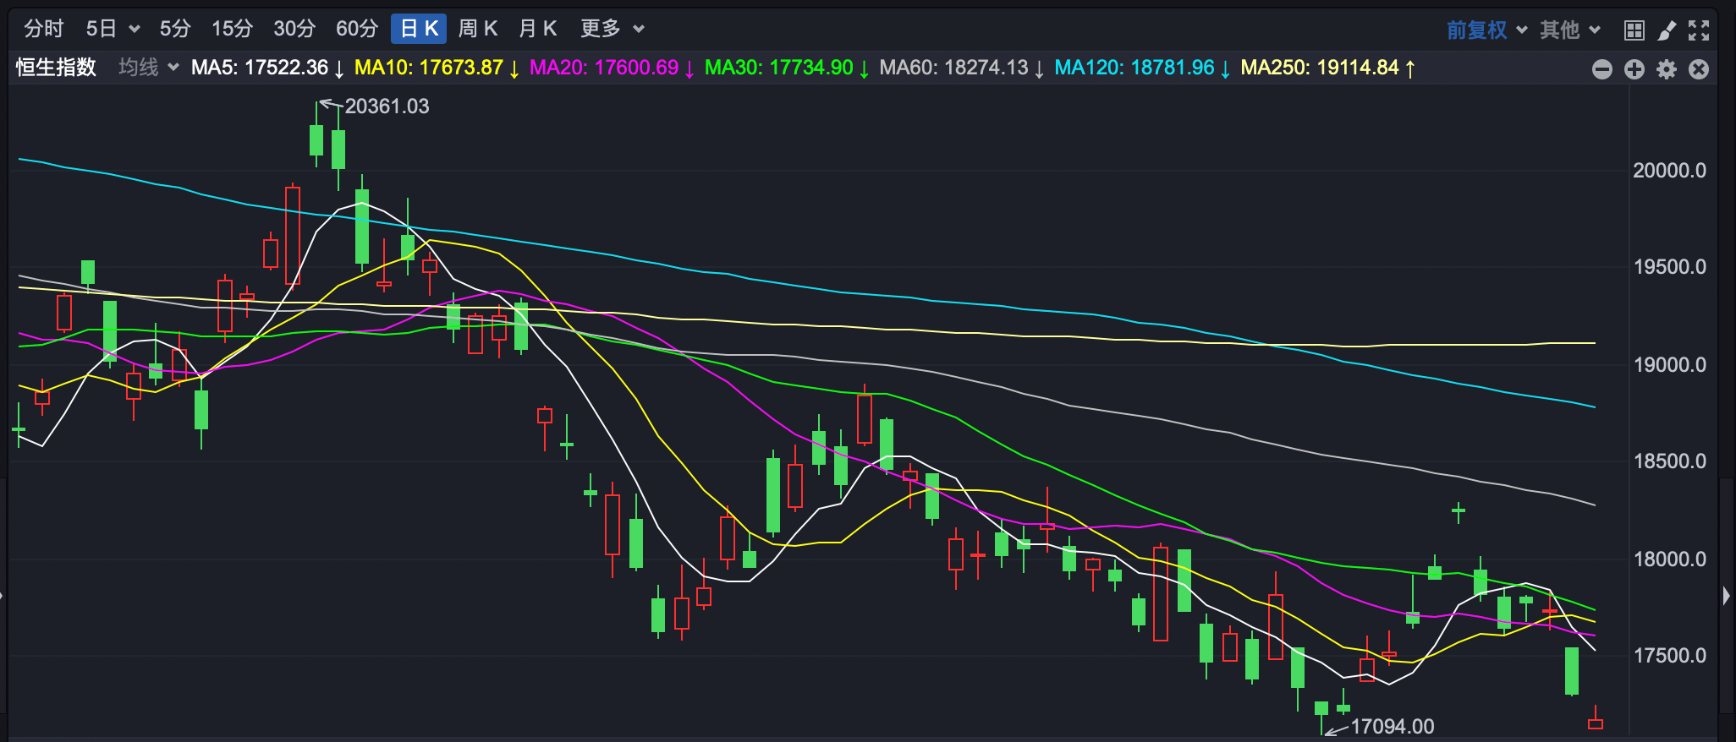Click the MA20: 17600.69 legend value
Image resolution: width=1736 pixels, height=742 pixels.
click(x=612, y=68)
